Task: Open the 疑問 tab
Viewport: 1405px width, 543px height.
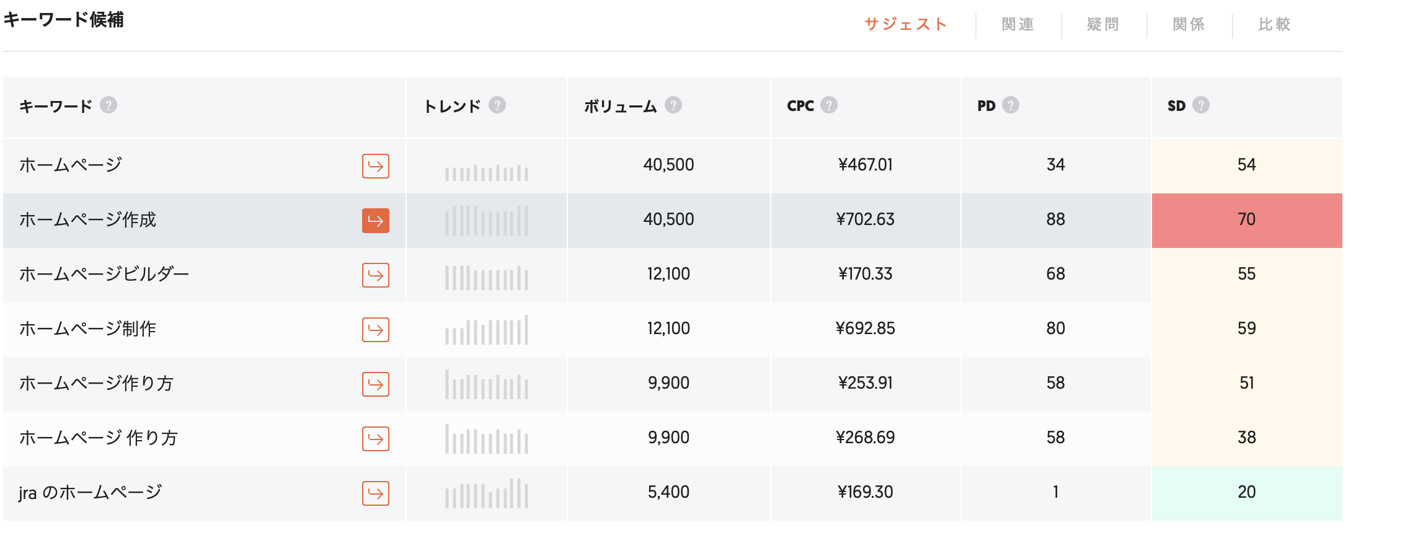Action: tap(1104, 24)
